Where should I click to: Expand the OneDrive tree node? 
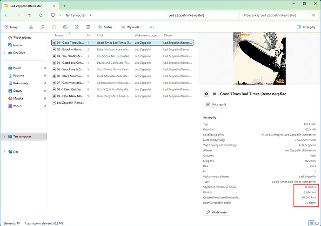coord(4,53)
